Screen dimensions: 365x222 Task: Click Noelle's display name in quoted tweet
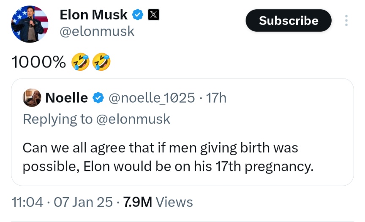click(x=66, y=98)
